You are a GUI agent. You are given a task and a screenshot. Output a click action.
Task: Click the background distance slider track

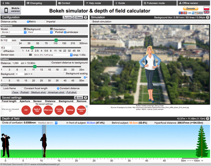pos(42,78)
